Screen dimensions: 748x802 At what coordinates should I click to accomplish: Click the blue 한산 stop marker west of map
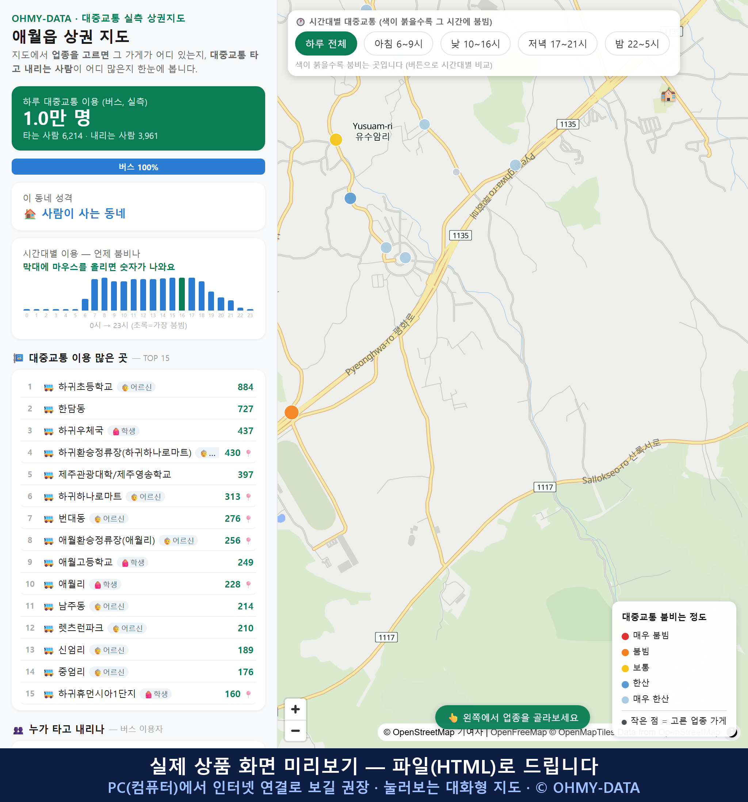coord(350,198)
